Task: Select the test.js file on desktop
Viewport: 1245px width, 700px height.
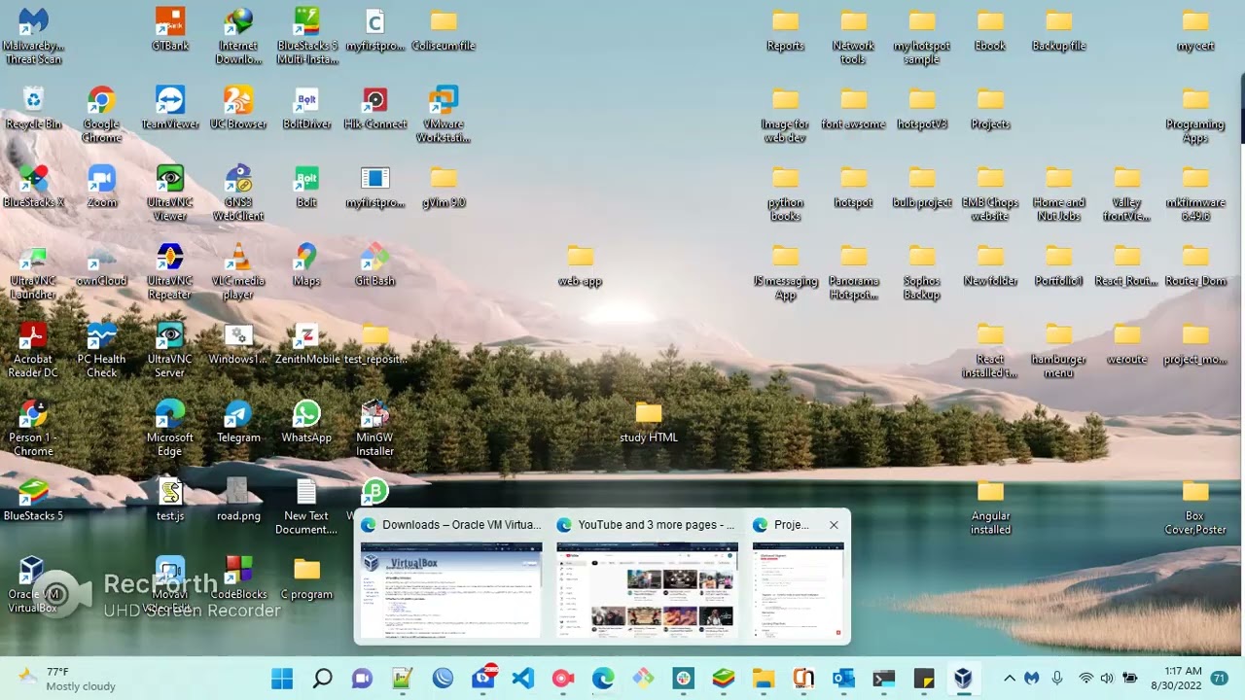Action: pyautogui.click(x=170, y=500)
